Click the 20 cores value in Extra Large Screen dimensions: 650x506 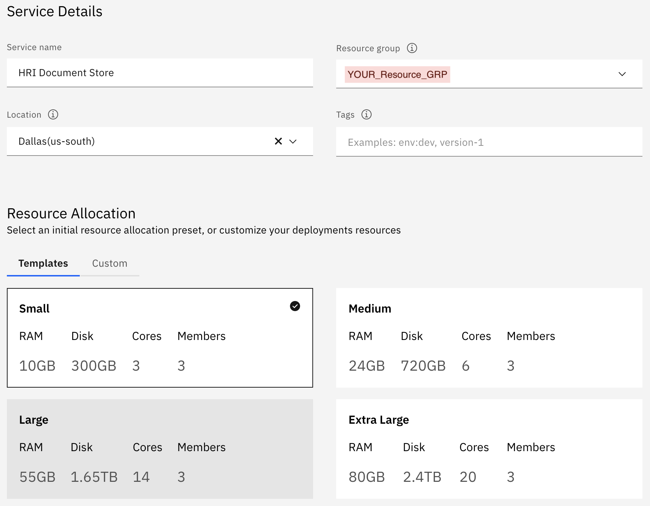pyautogui.click(x=468, y=477)
